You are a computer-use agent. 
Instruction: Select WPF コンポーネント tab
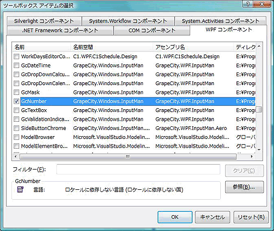point(229,30)
